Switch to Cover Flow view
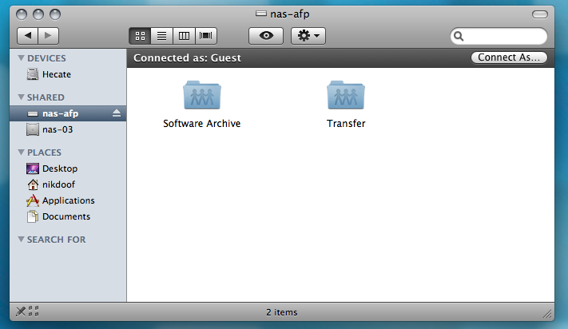568x329 pixels. (x=207, y=36)
